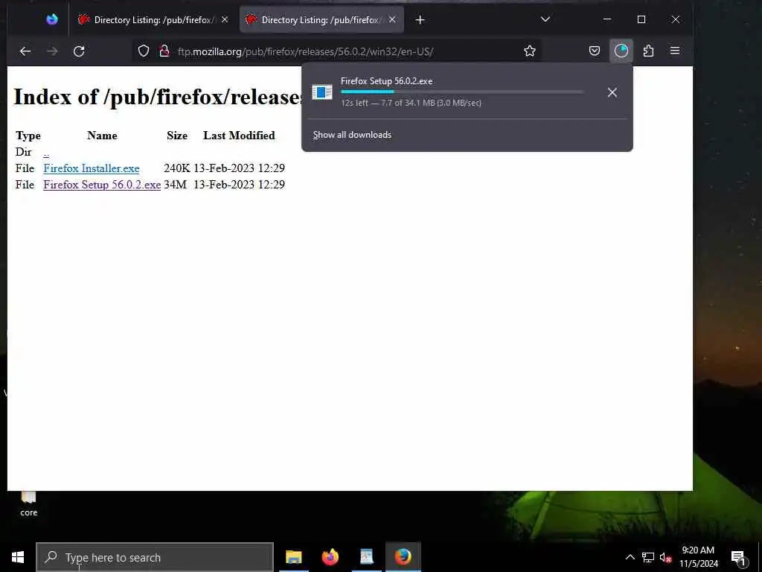The width and height of the screenshot is (762, 572).
Task: Open the Firefox application menu
Action: coord(675,51)
